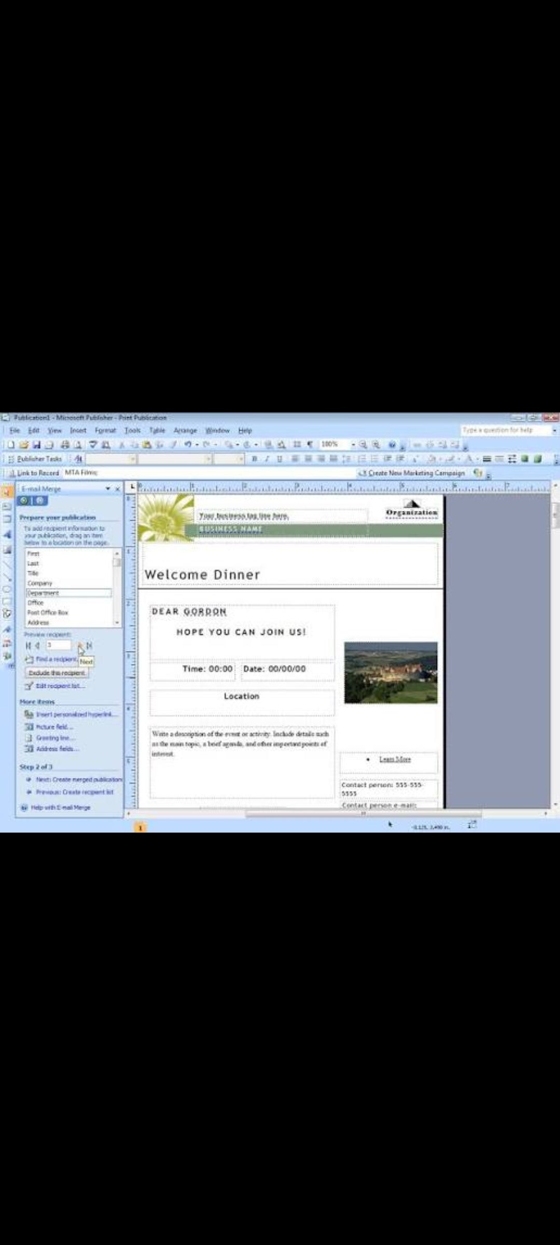This screenshot has width=560, height=1245.
Task: Select the Text Box tool in Objects toolbar
Action: (x=7, y=506)
